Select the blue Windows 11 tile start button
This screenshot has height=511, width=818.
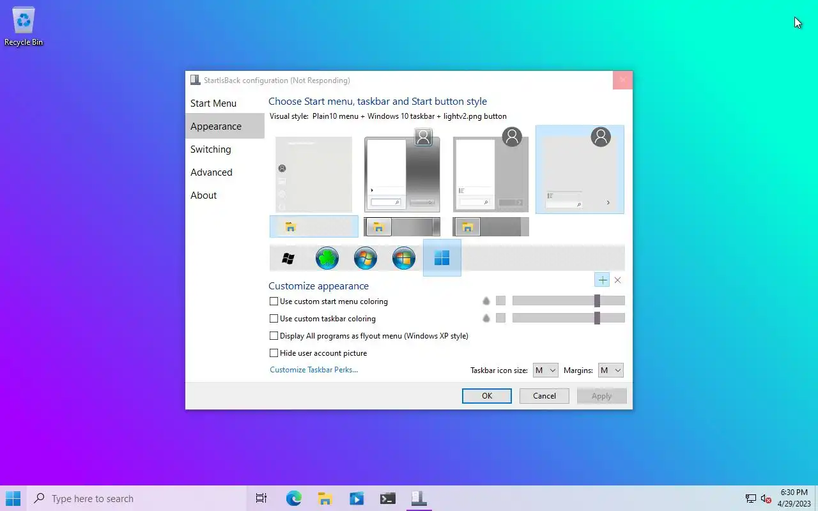[442, 258]
